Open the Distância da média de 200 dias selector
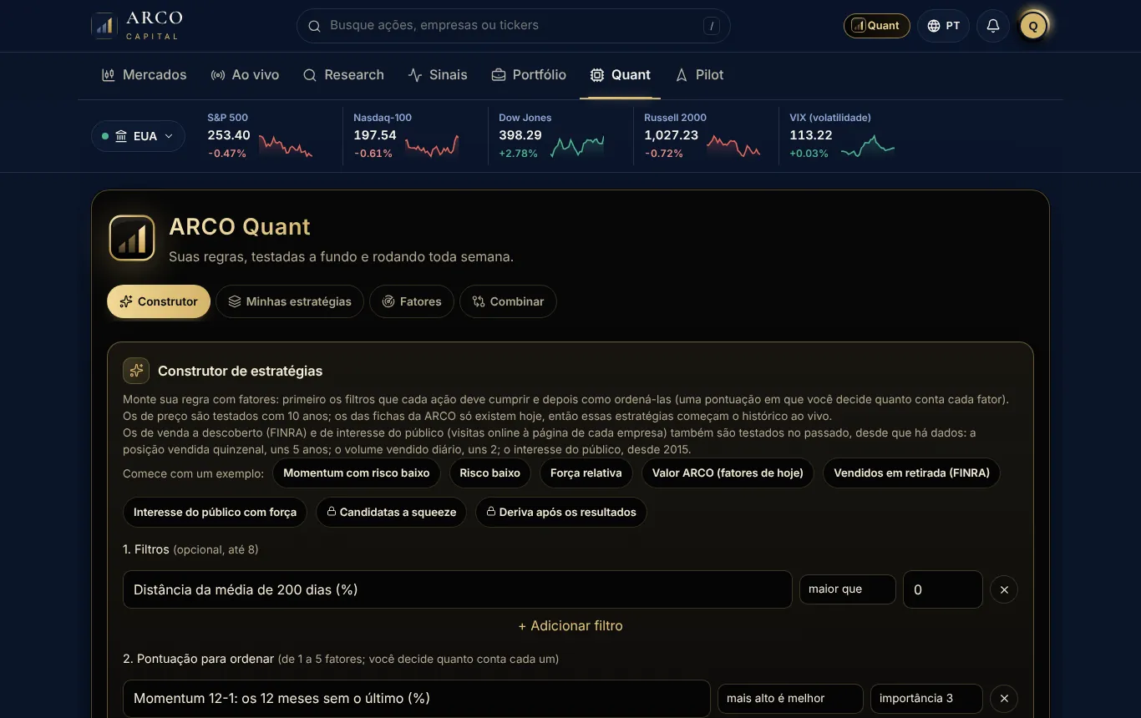This screenshot has height=718, width=1141. (457, 589)
